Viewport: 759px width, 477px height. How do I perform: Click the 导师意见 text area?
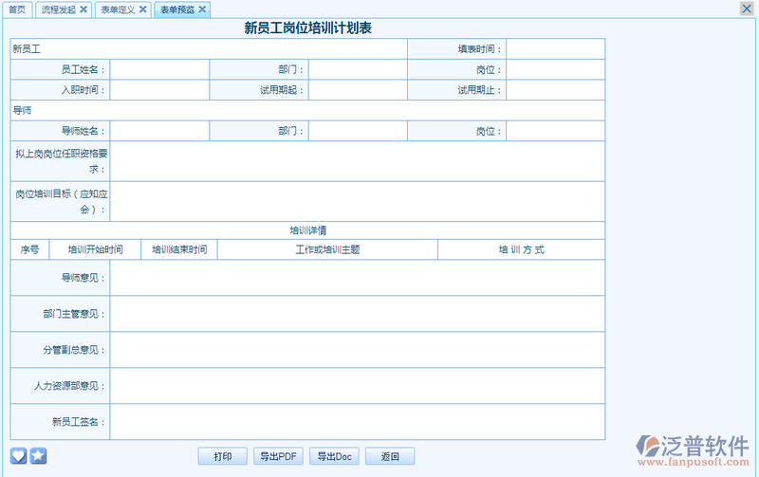click(x=357, y=278)
